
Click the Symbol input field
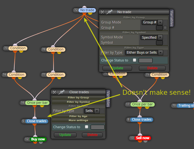(159, 43)
